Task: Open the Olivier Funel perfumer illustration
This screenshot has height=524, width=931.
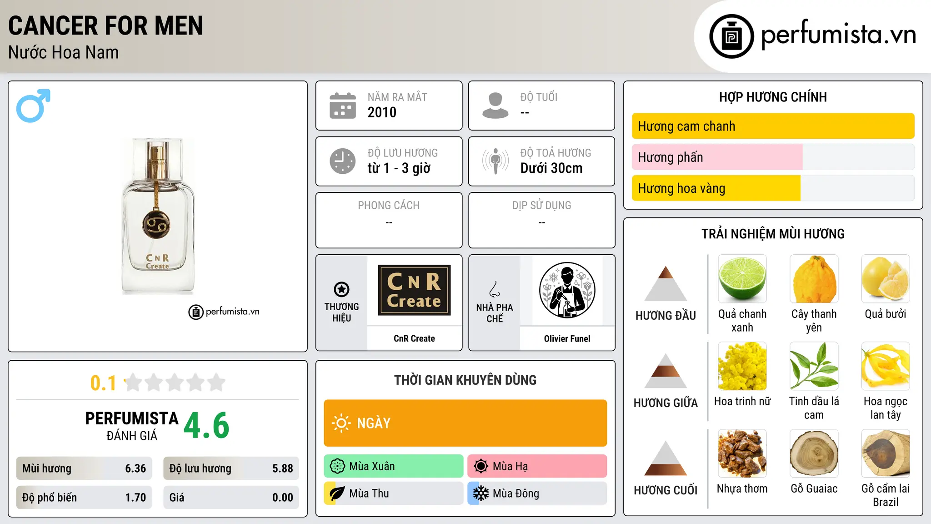Action: click(x=567, y=290)
